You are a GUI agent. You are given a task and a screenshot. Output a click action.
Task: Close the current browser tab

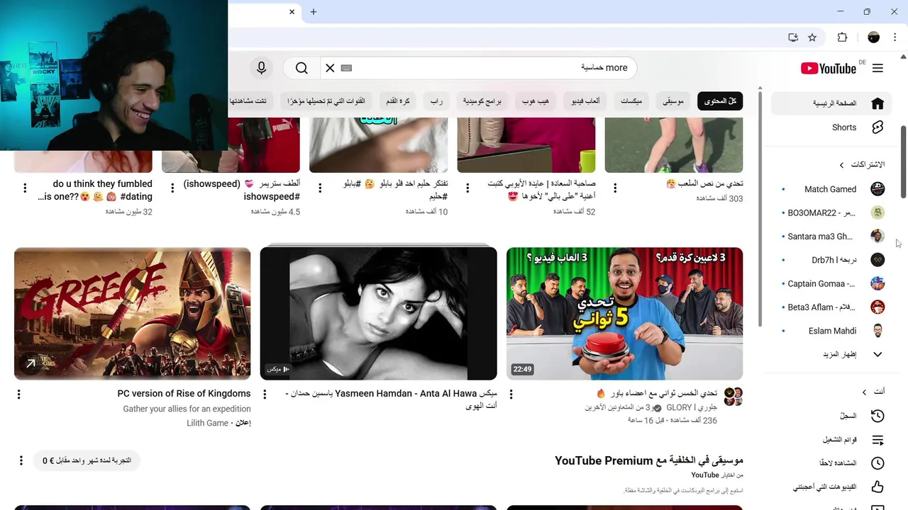click(x=292, y=11)
